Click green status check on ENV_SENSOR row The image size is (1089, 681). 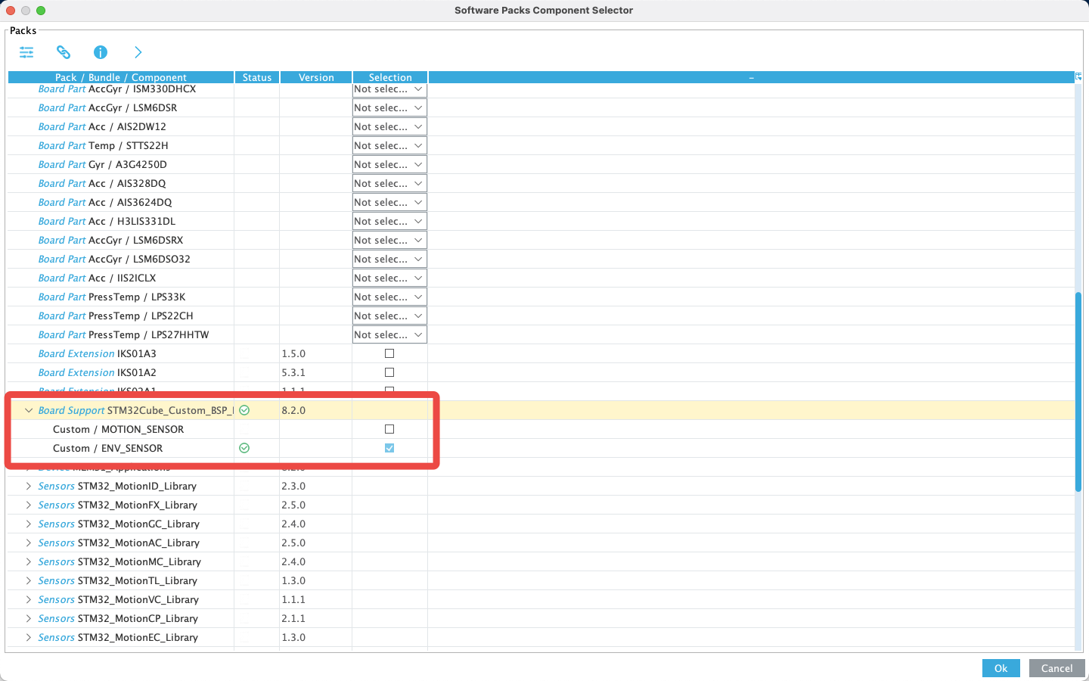(244, 448)
